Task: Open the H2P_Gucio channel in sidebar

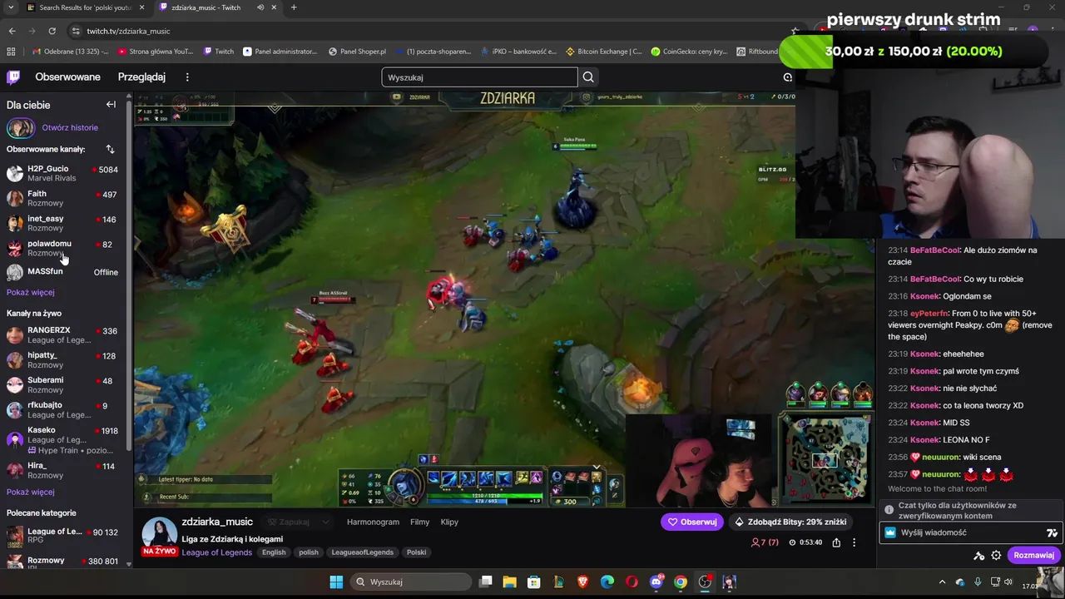Action: [x=63, y=173]
